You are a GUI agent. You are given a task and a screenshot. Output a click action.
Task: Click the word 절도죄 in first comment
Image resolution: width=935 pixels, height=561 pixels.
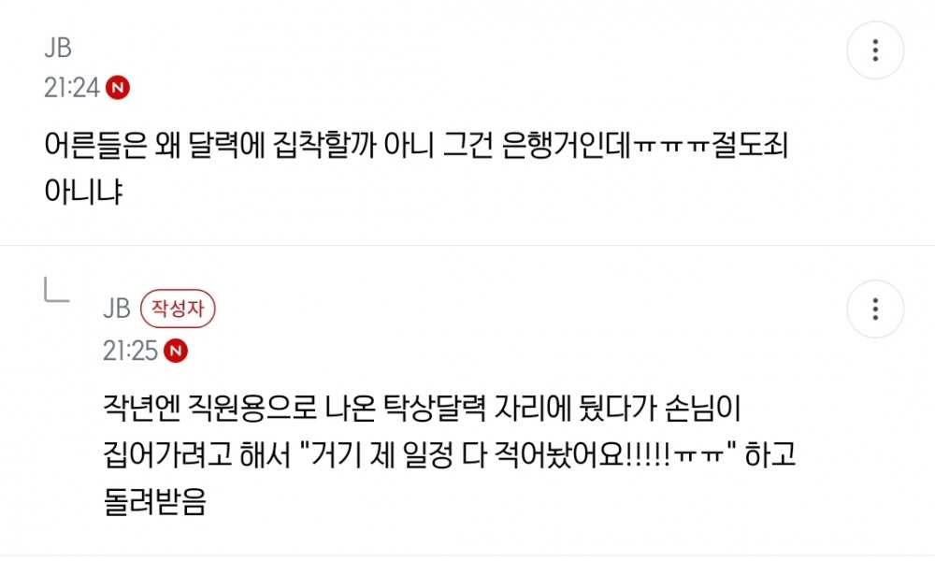pyautogui.click(x=750, y=146)
